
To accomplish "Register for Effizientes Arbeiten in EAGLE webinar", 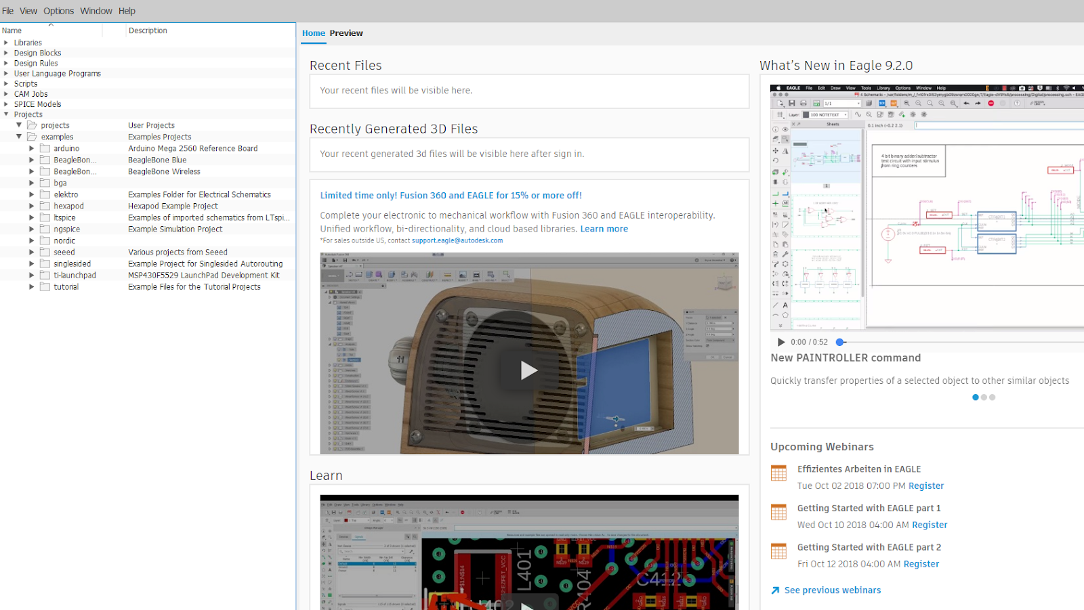I will click(926, 486).
